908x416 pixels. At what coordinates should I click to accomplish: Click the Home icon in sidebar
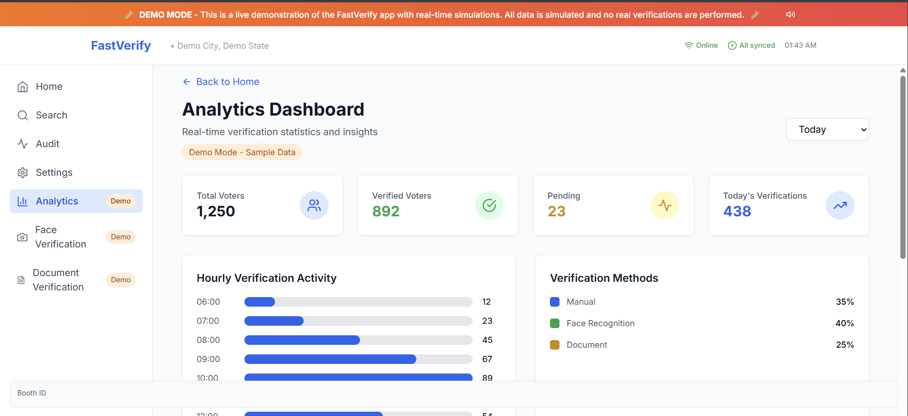coord(22,86)
